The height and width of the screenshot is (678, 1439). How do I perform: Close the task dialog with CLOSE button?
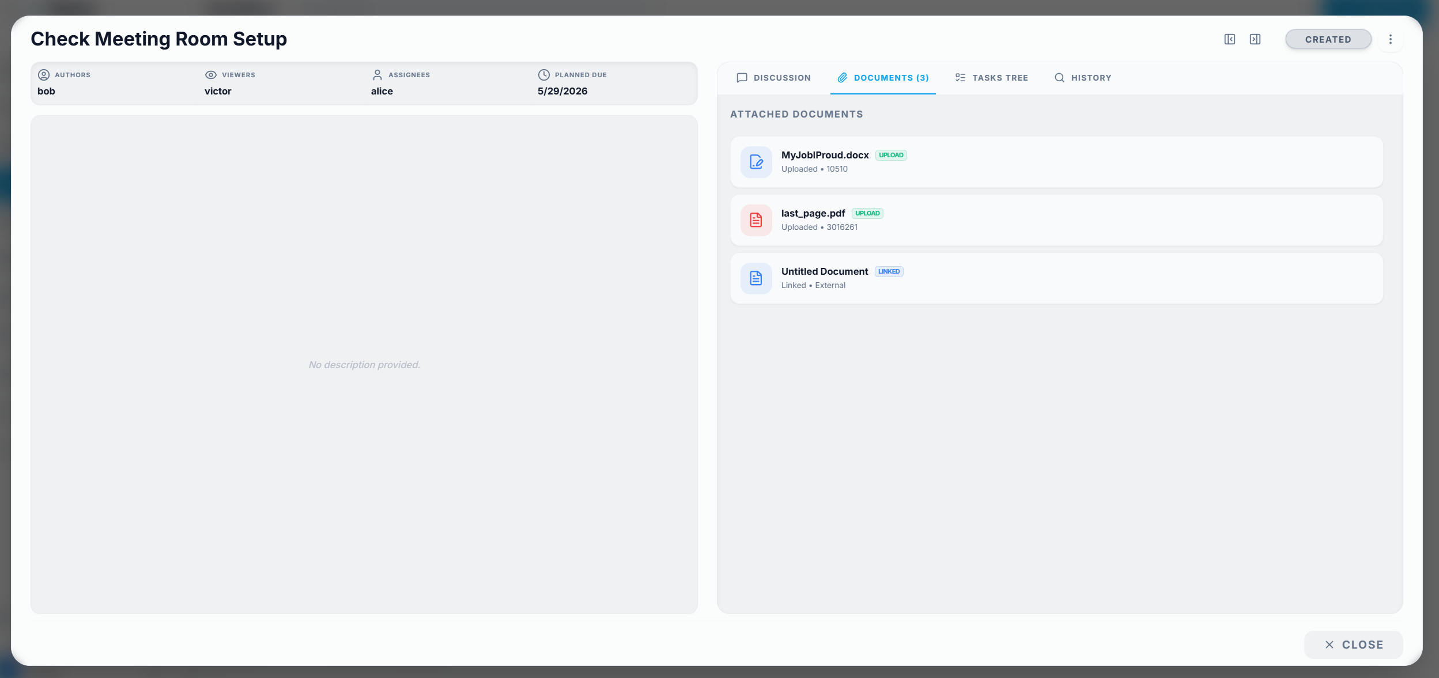coord(1354,645)
